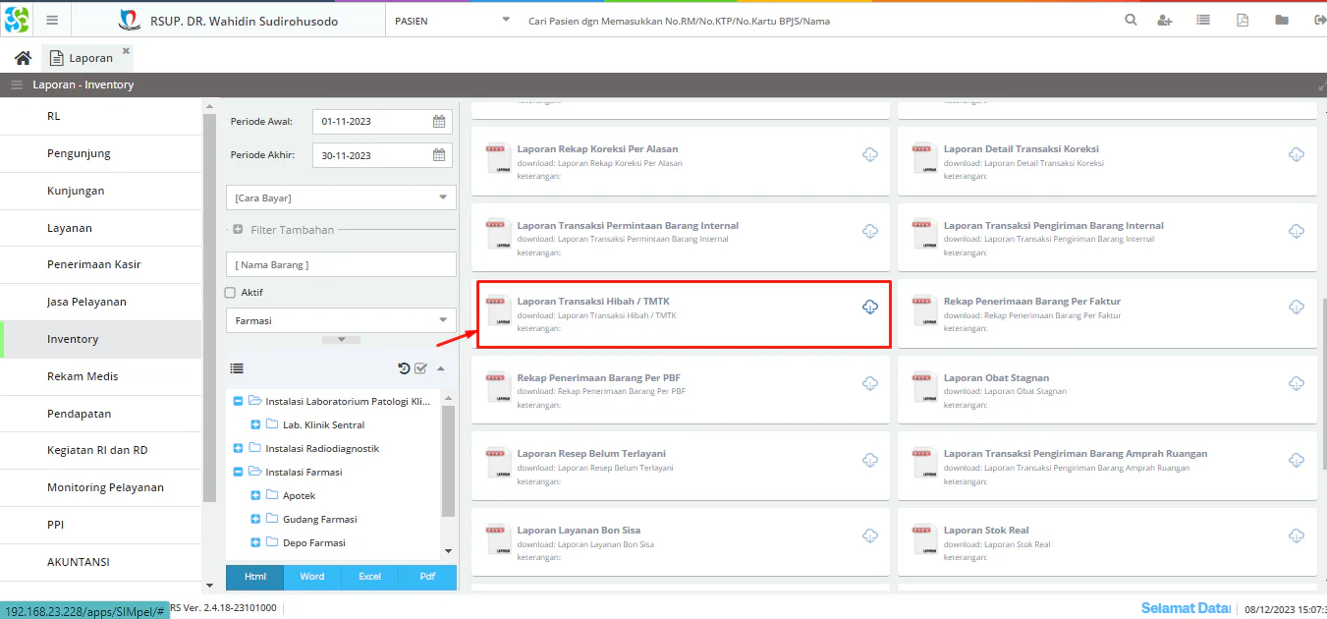Click the Laporan - Inventory panel menu icon
The image size is (1327, 619).
click(x=17, y=84)
